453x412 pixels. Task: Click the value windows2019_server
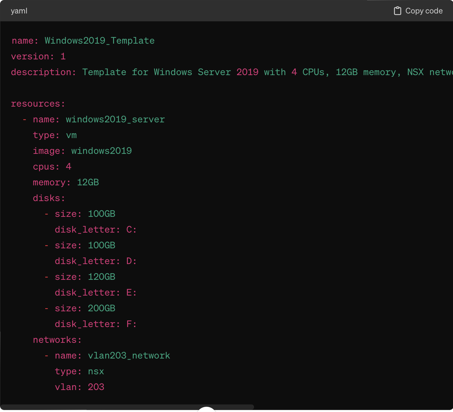tap(115, 119)
